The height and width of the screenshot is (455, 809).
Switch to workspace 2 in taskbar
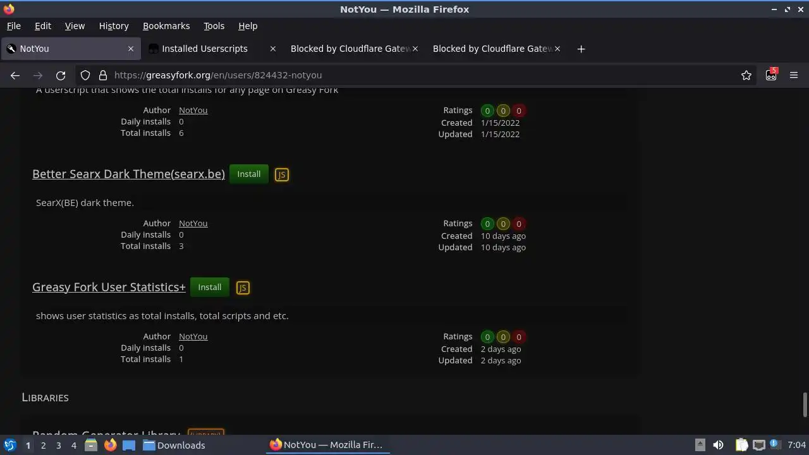[43, 445]
